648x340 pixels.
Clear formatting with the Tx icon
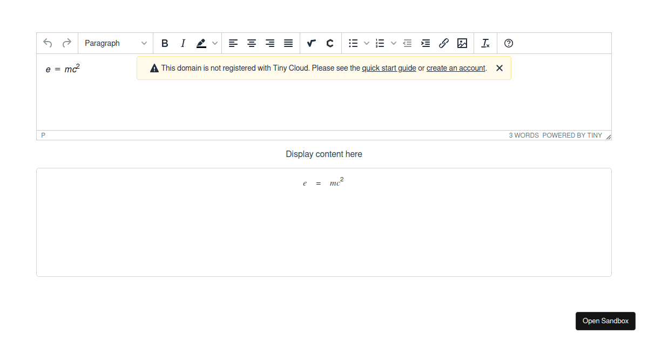[485, 43]
